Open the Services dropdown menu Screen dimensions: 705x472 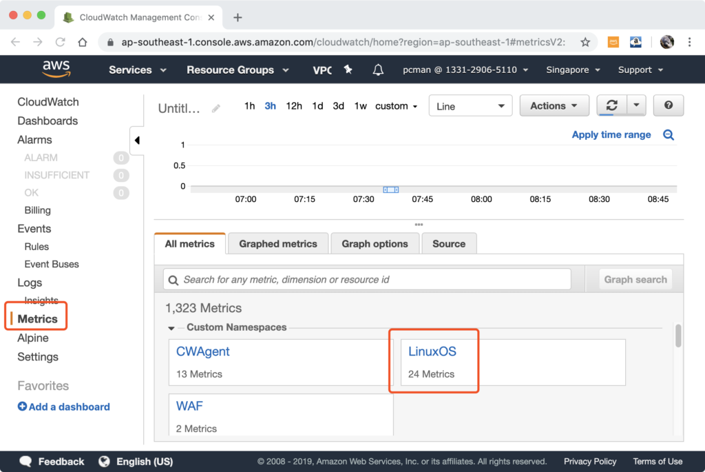pyautogui.click(x=138, y=70)
